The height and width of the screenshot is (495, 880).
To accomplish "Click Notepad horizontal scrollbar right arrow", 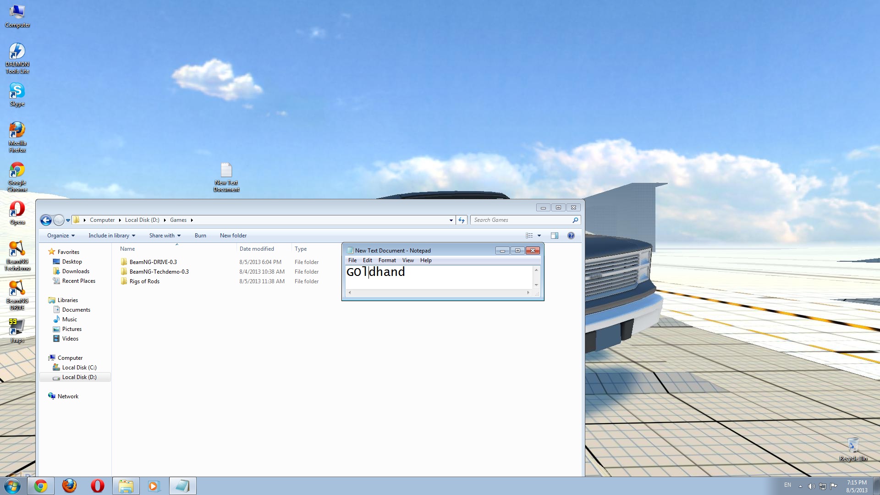I will pos(528,292).
